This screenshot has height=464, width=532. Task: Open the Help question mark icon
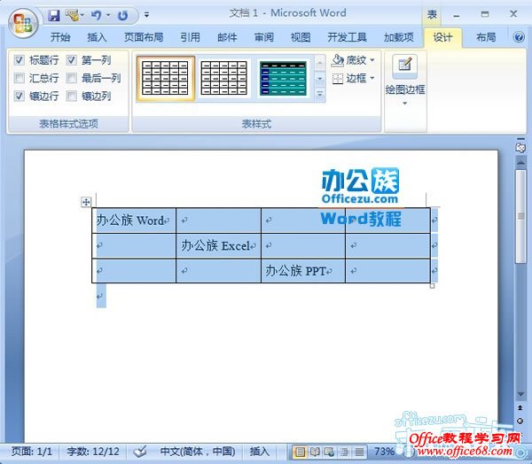[519, 36]
